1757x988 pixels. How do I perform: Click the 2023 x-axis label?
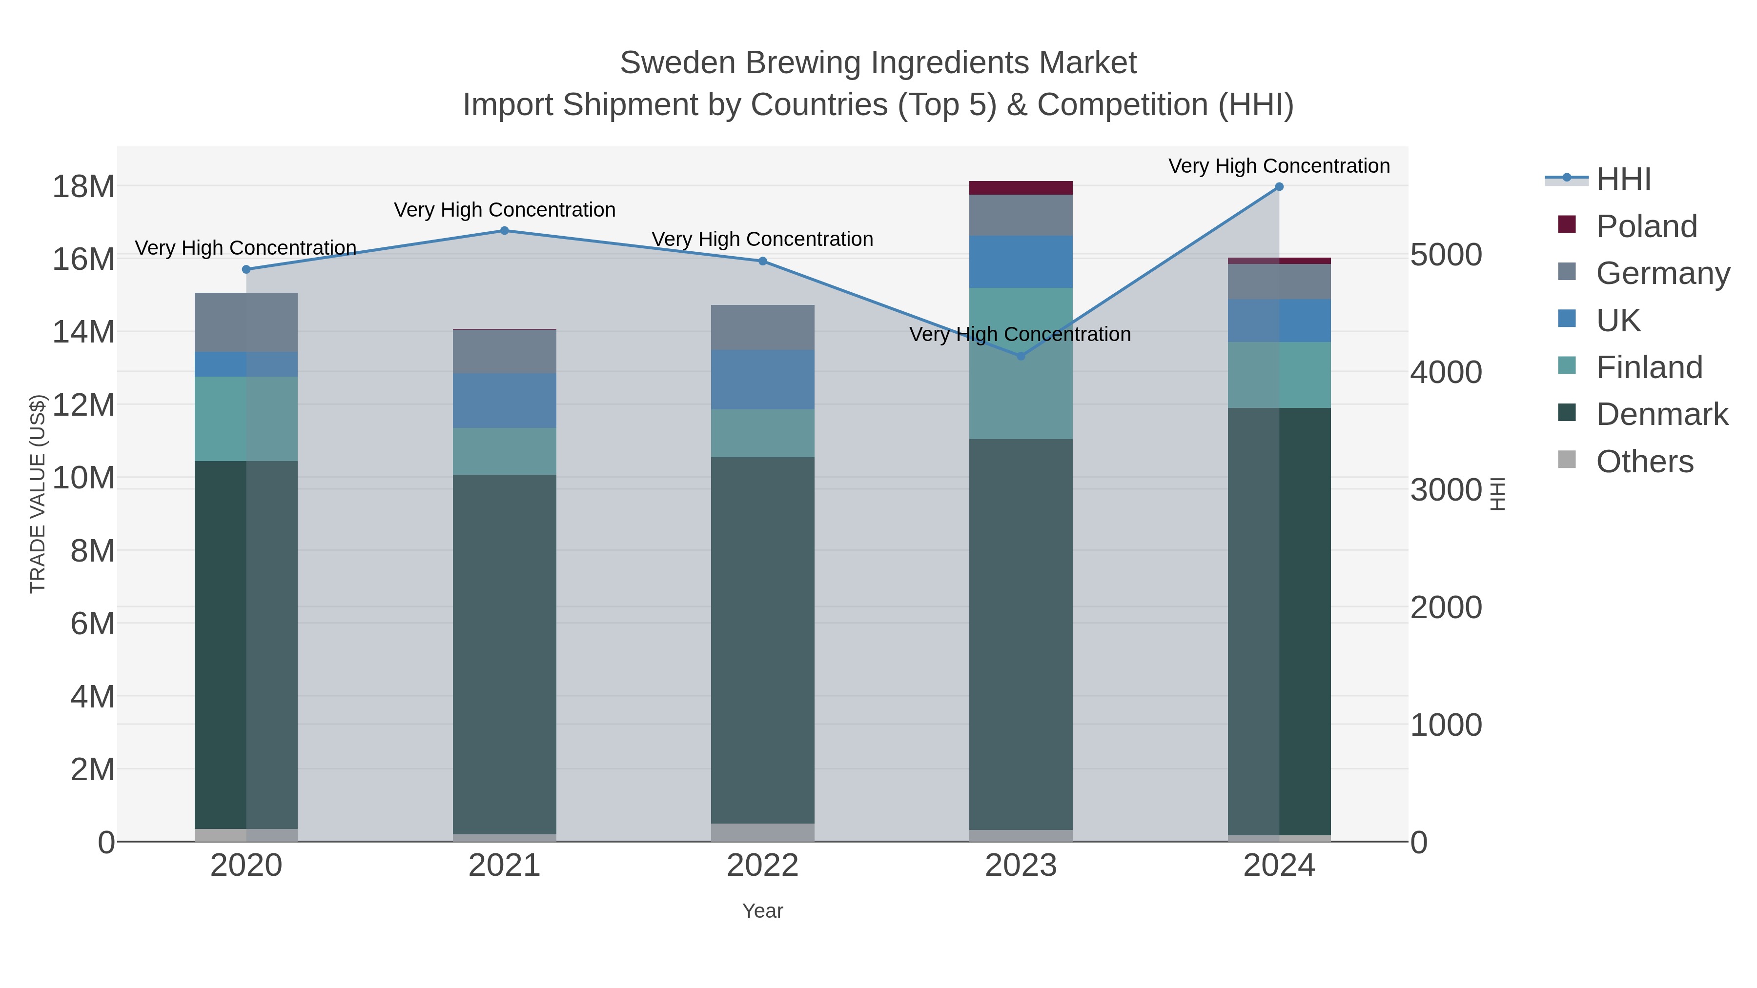pos(1021,866)
